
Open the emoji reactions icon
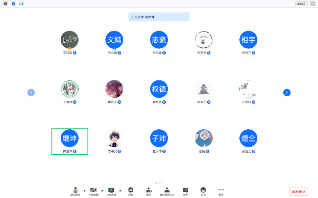point(203,191)
